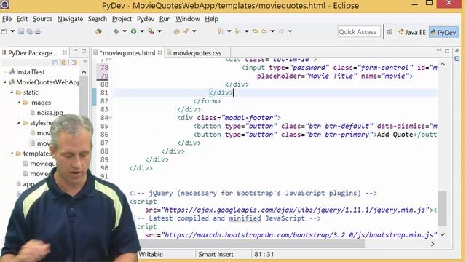Click the Last Edit Location icon
Screen dimensions: 466x262
pyautogui.click(x=256, y=31)
